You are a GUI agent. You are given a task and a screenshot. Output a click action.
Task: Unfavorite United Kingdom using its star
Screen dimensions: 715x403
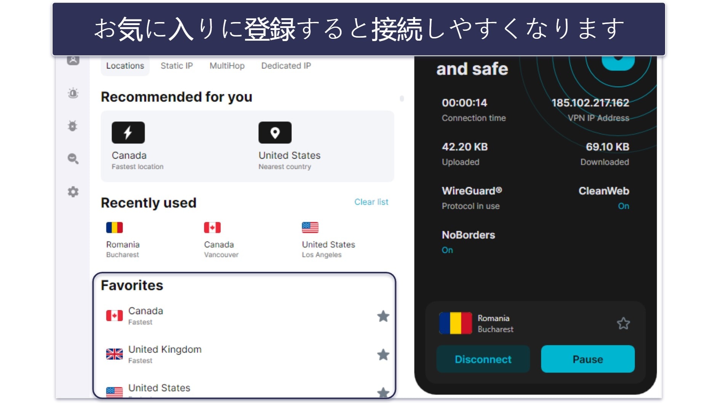tap(383, 354)
